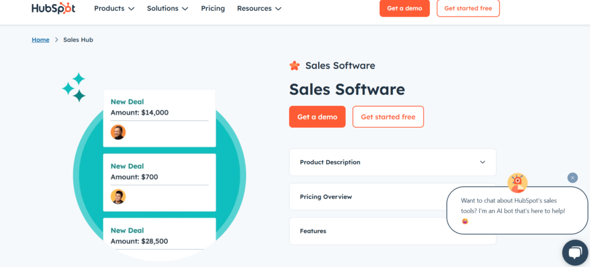
Task: Click the Sales Hub breadcrumb text
Action: tap(78, 40)
